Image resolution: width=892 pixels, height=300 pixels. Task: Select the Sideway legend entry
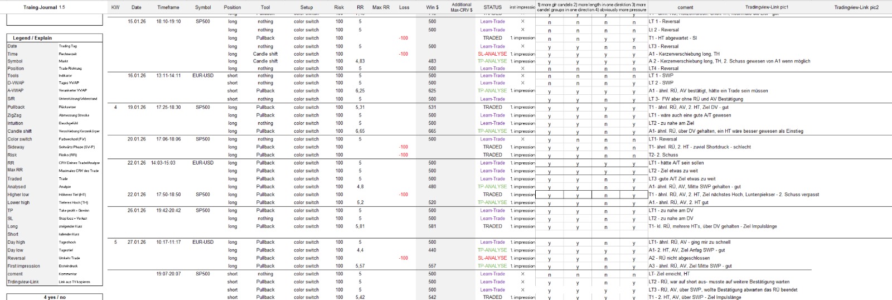pos(16,147)
